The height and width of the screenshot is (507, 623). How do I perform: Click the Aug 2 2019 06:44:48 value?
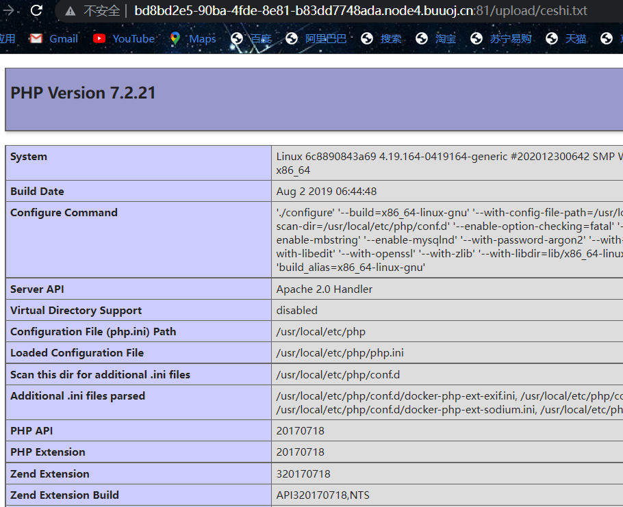327,192
